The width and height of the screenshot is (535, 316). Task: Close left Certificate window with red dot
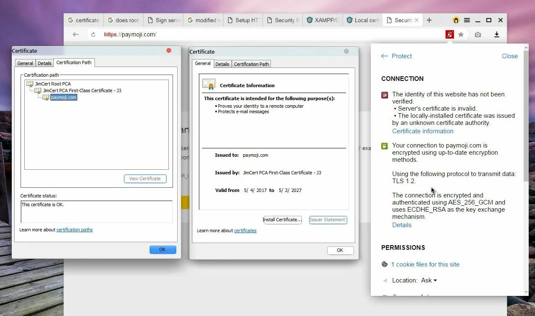[x=169, y=51]
